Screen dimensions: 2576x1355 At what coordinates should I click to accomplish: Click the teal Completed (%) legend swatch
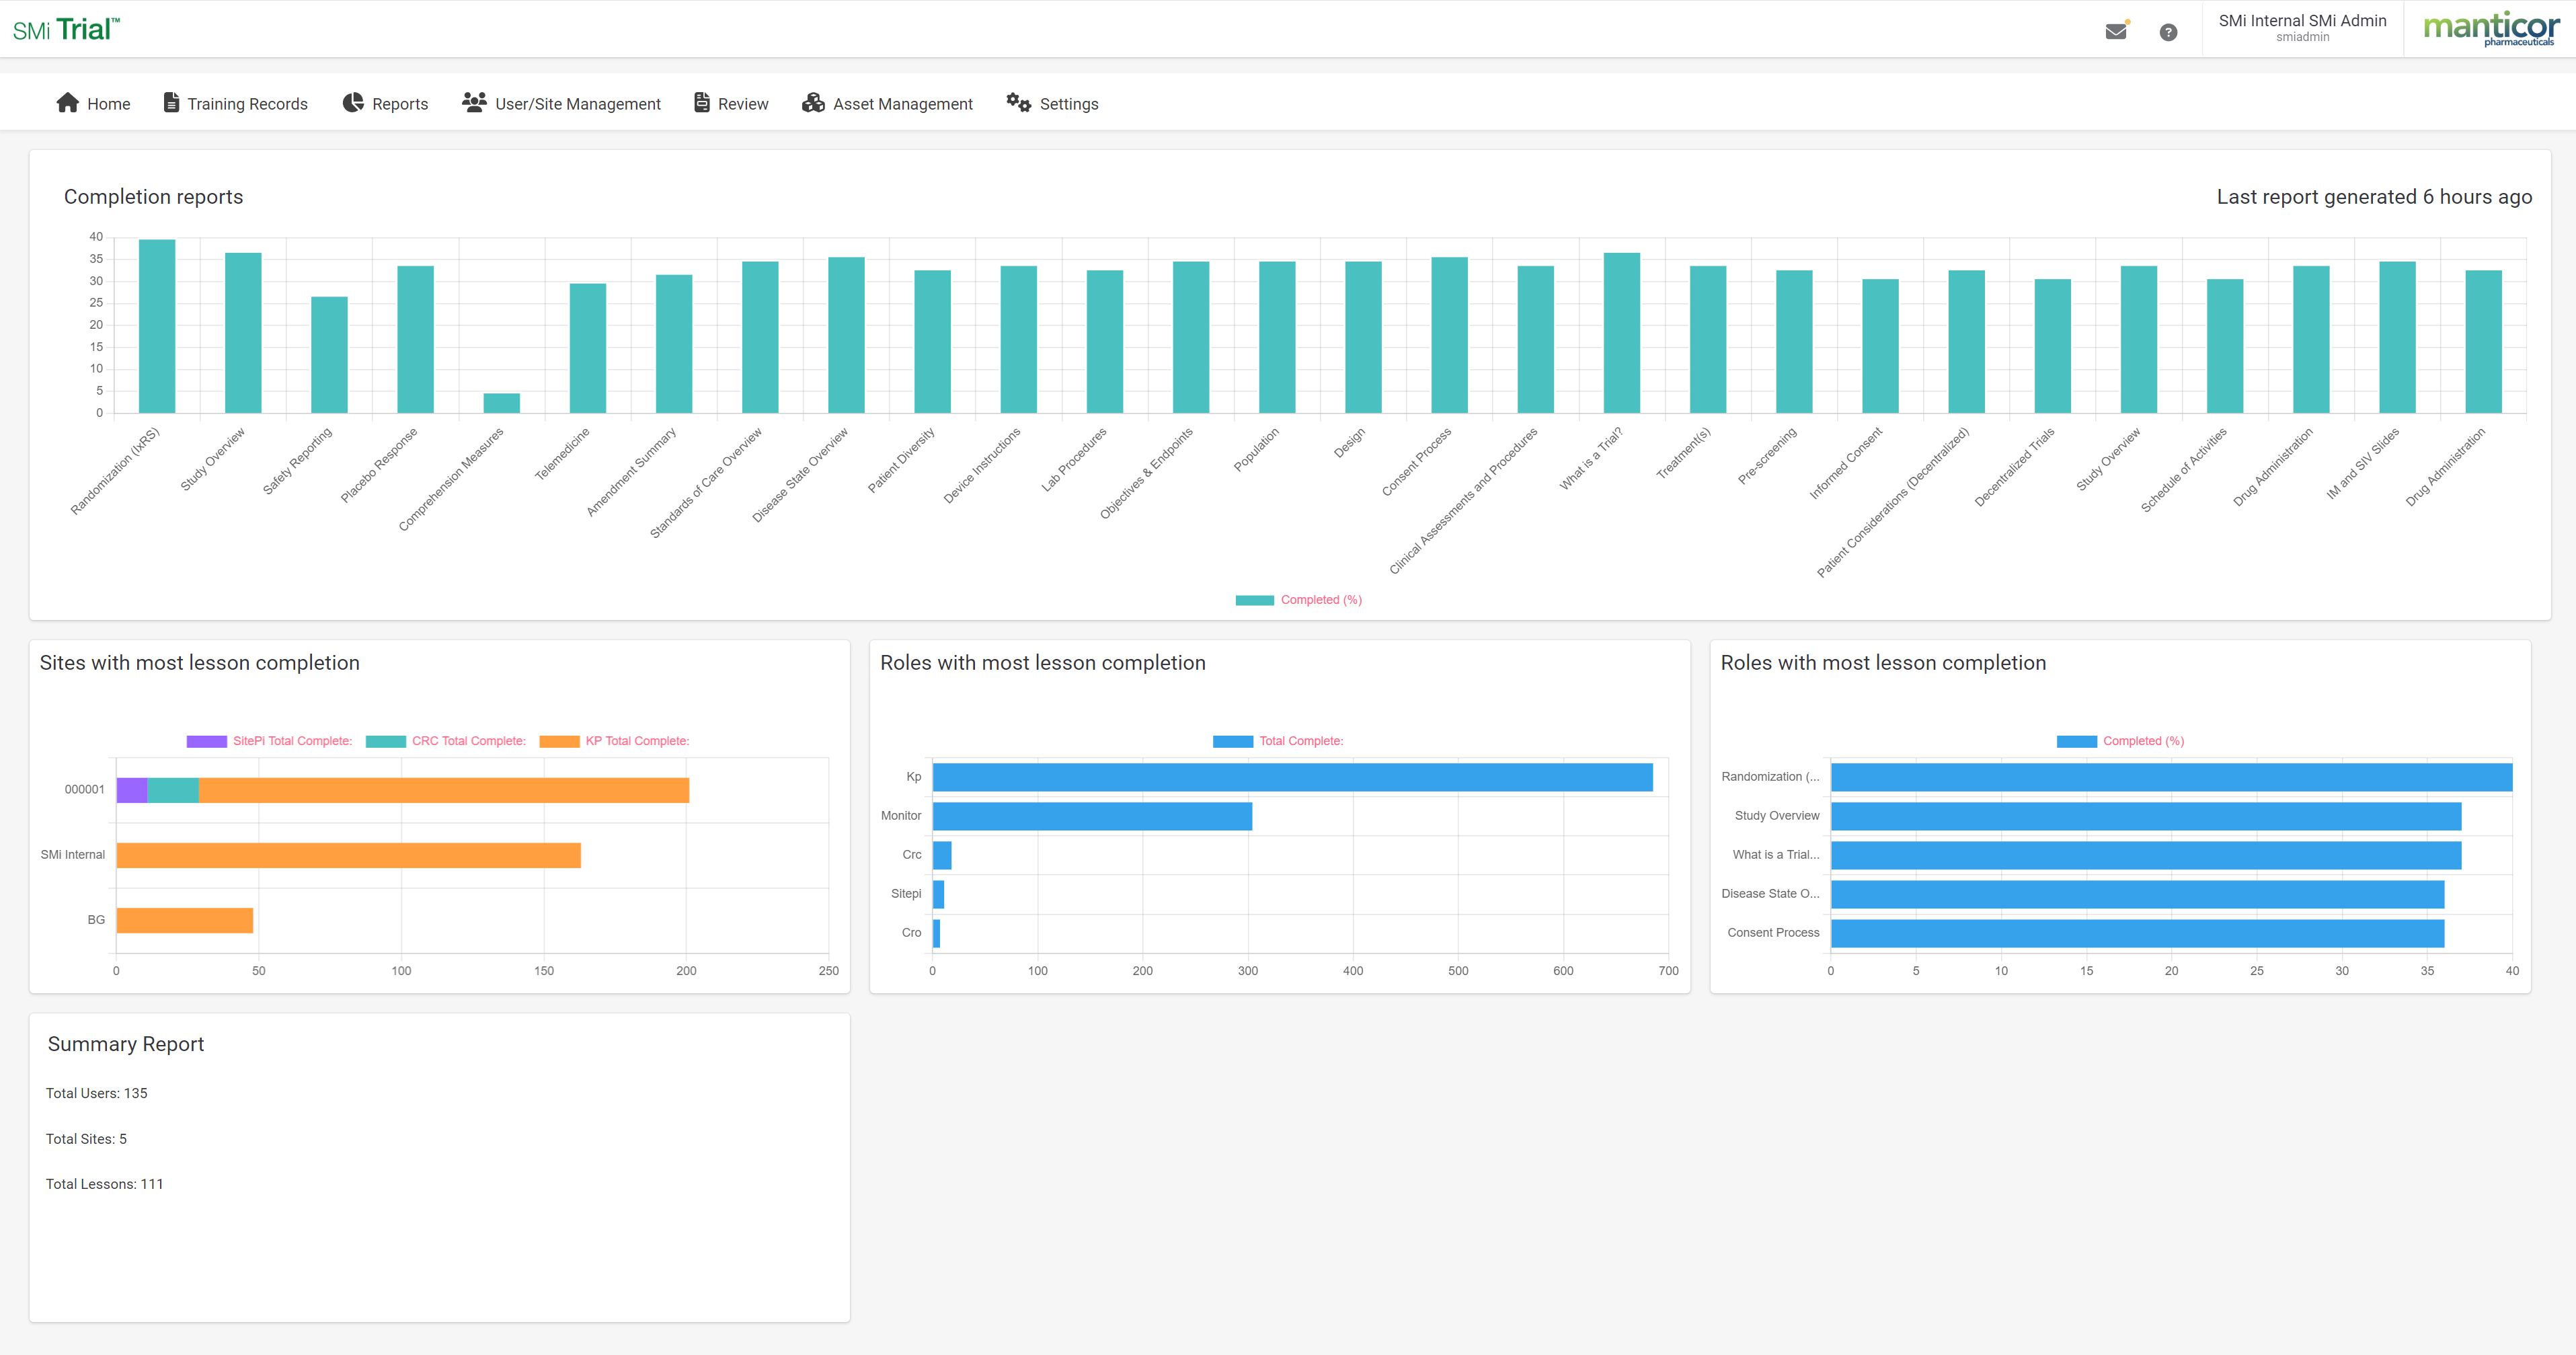click(x=1254, y=600)
